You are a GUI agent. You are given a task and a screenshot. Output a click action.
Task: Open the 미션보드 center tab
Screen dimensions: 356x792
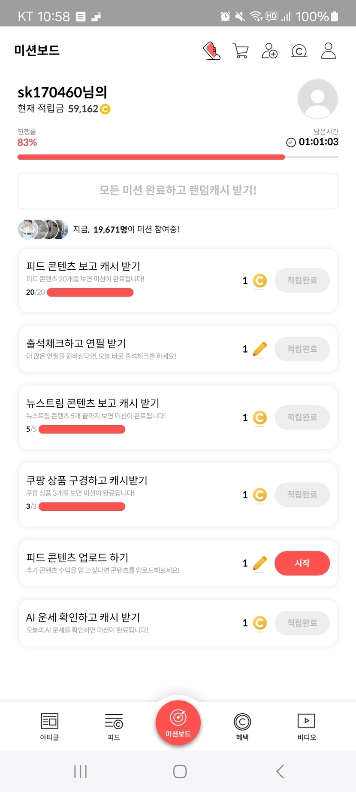pyautogui.click(x=178, y=722)
